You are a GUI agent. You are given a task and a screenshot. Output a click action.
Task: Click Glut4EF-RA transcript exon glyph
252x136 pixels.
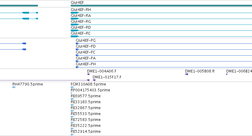click(75, 19)
